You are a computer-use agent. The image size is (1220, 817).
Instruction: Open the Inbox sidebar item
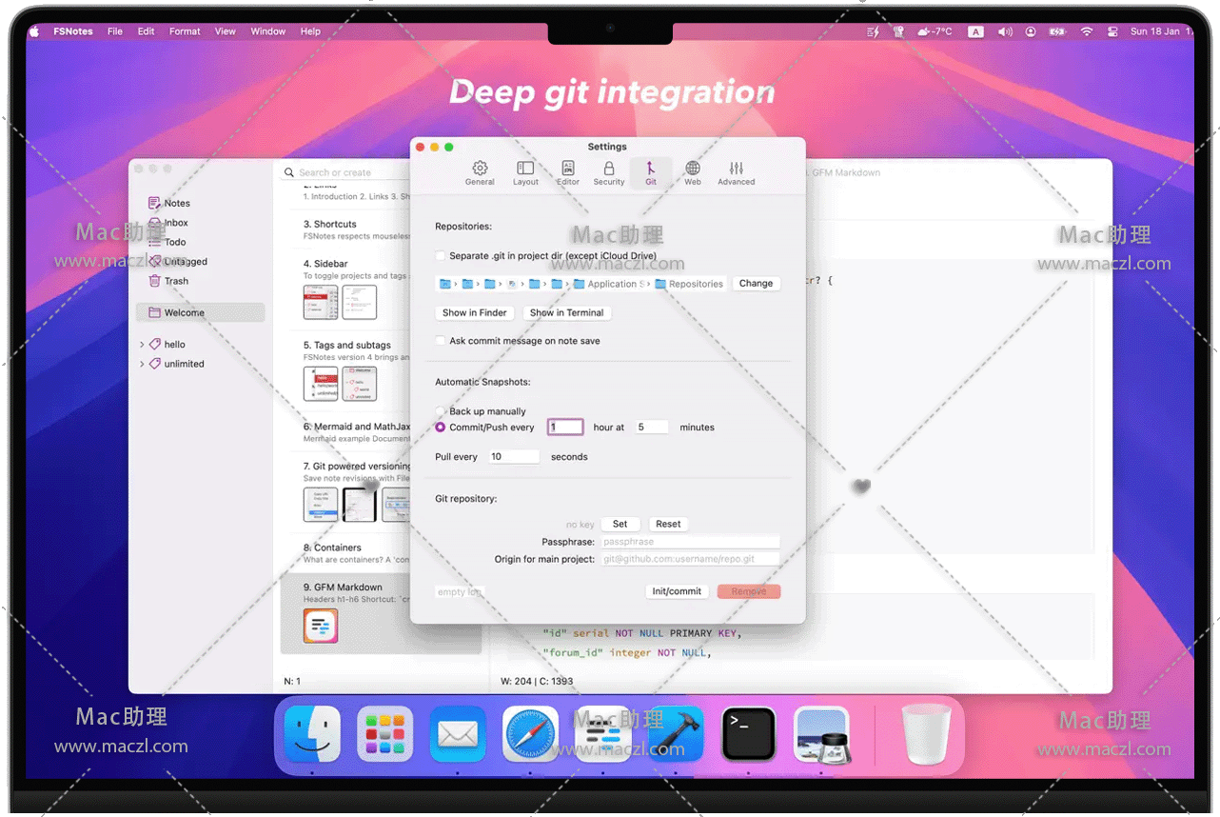click(x=168, y=223)
